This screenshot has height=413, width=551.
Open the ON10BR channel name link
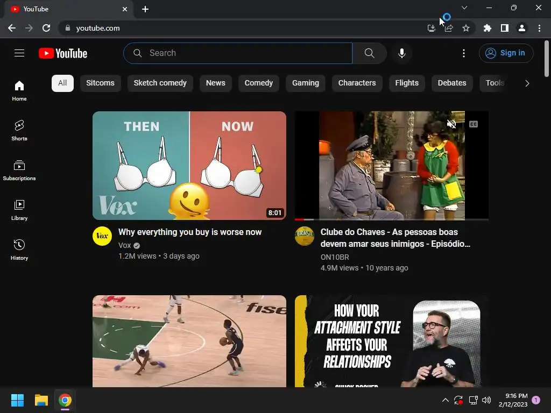pyautogui.click(x=335, y=257)
